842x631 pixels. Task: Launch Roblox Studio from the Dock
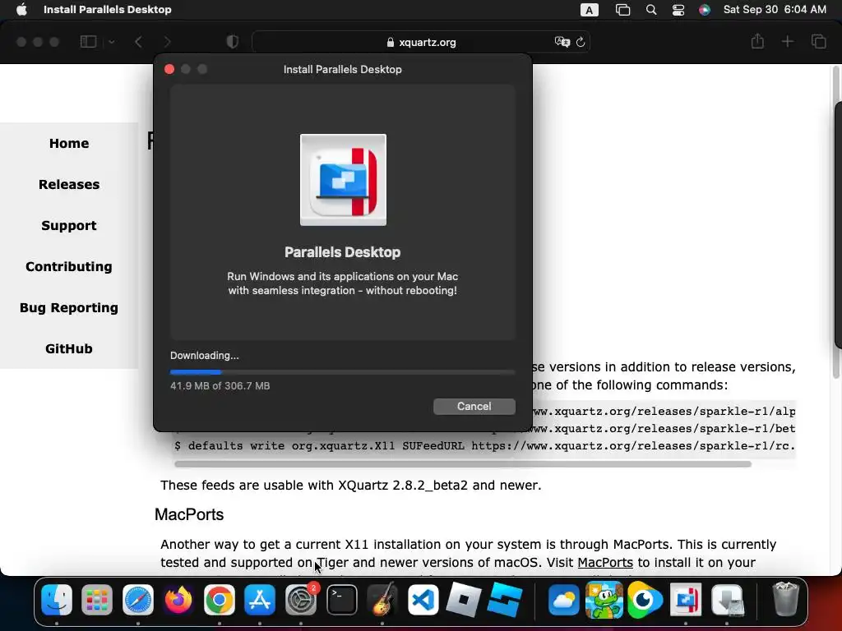pyautogui.click(x=505, y=599)
